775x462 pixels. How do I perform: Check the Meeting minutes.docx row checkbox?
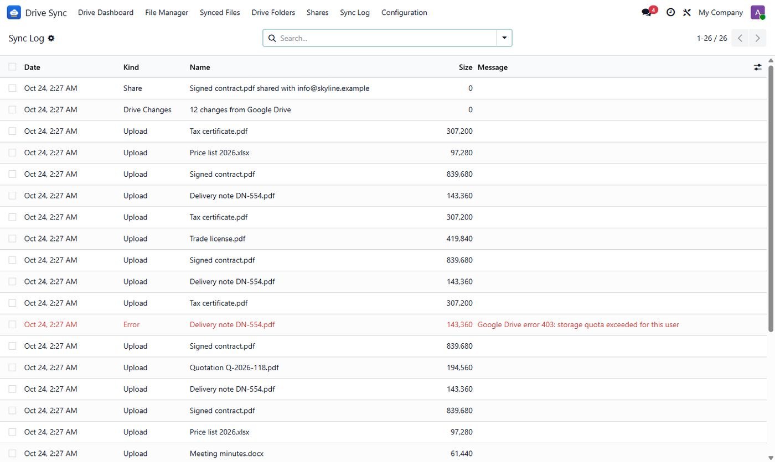pos(12,454)
